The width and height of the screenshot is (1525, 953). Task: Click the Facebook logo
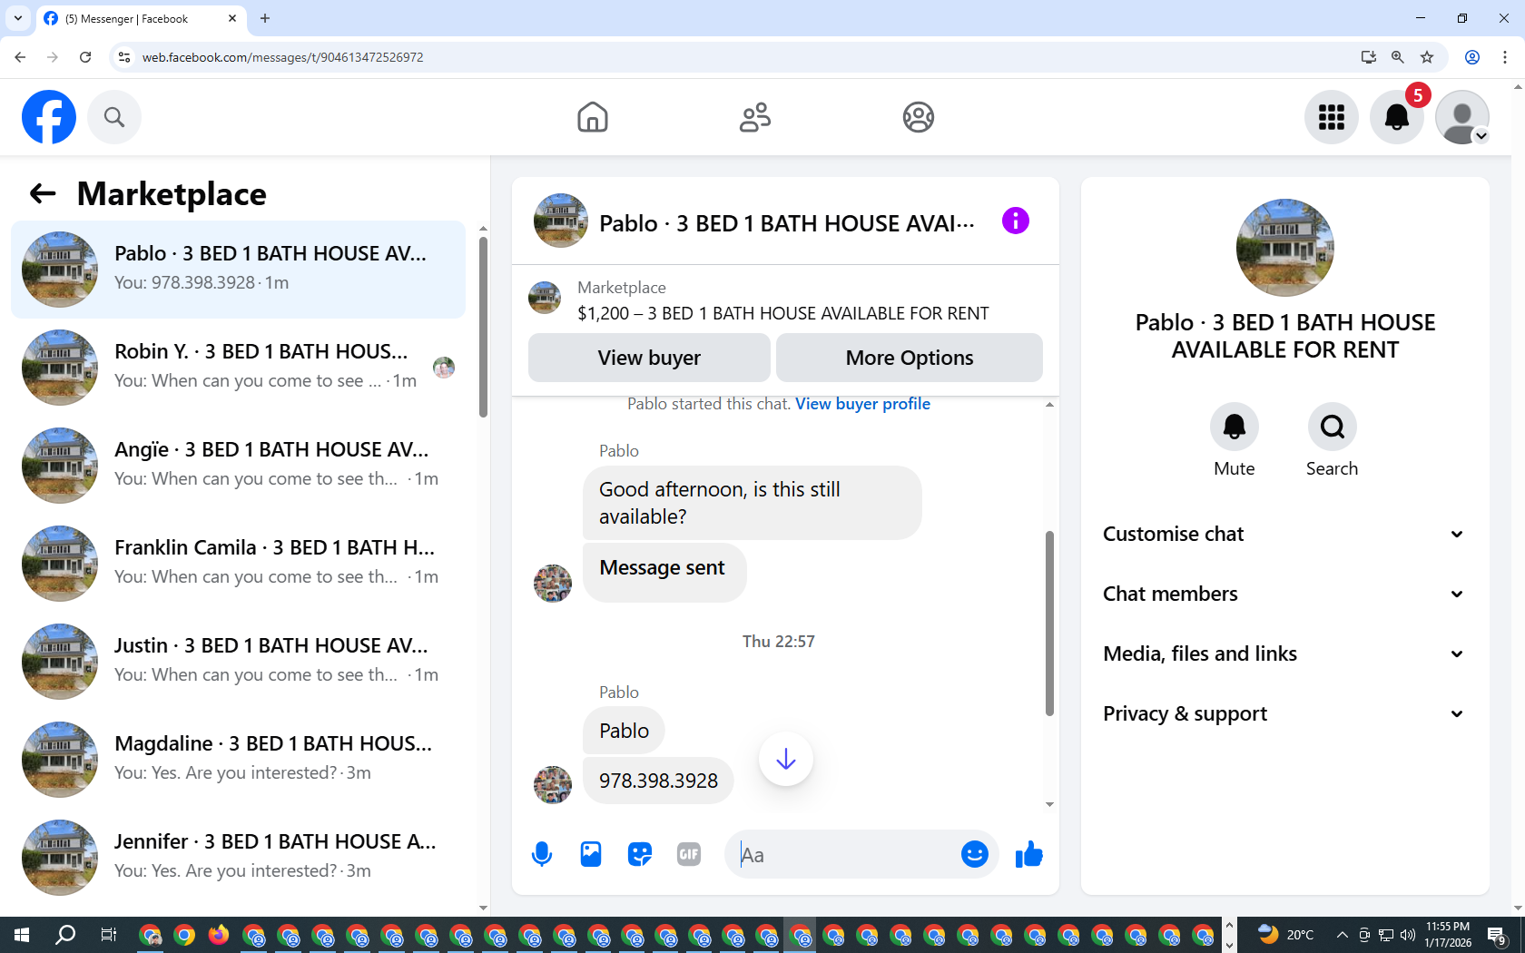tap(49, 117)
